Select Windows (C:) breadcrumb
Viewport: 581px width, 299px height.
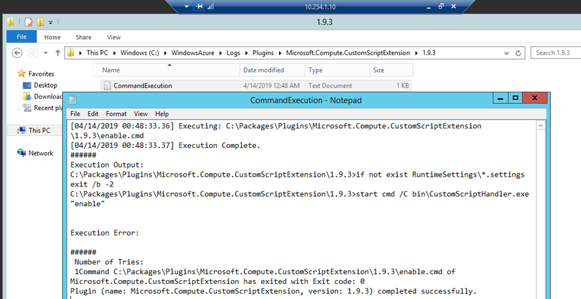click(x=140, y=53)
